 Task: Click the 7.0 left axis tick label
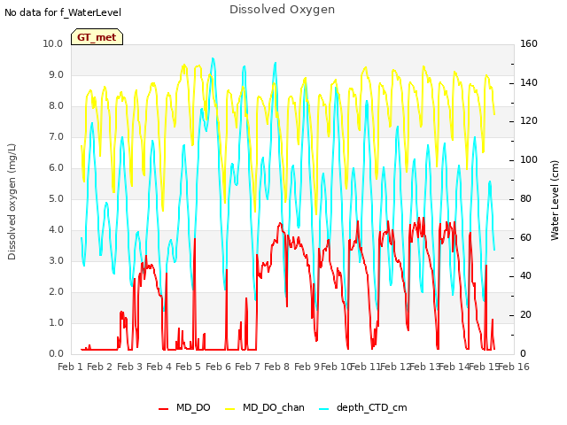point(56,137)
